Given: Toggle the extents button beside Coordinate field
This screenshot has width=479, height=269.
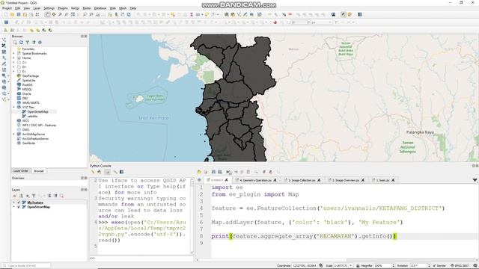Looking at the screenshot, I should [x=321, y=266].
